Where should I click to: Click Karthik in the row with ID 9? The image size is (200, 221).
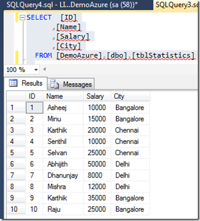[63, 198]
